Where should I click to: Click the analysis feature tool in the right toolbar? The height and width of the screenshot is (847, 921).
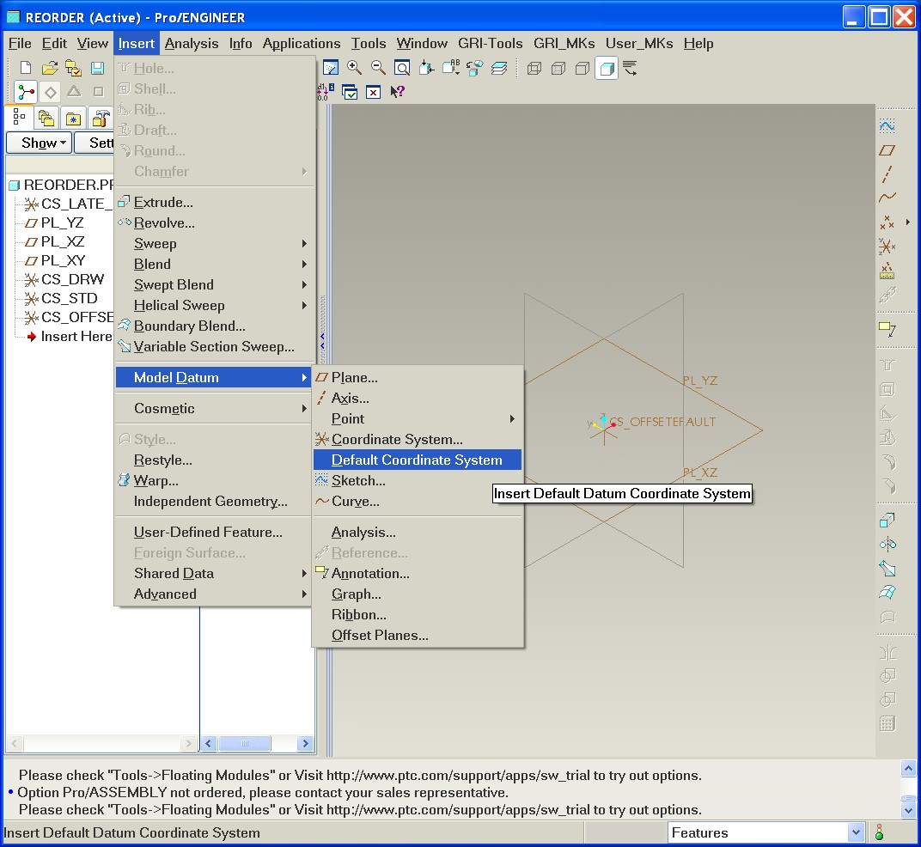(887, 271)
